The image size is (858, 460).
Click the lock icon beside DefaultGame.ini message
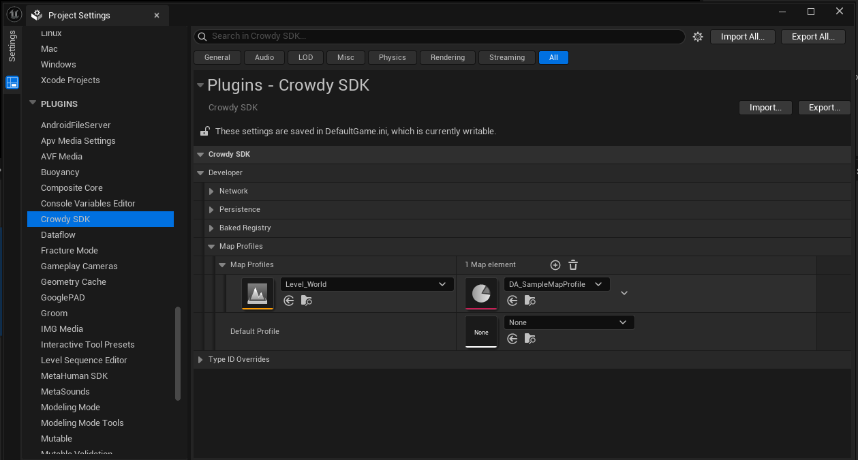pyautogui.click(x=204, y=131)
